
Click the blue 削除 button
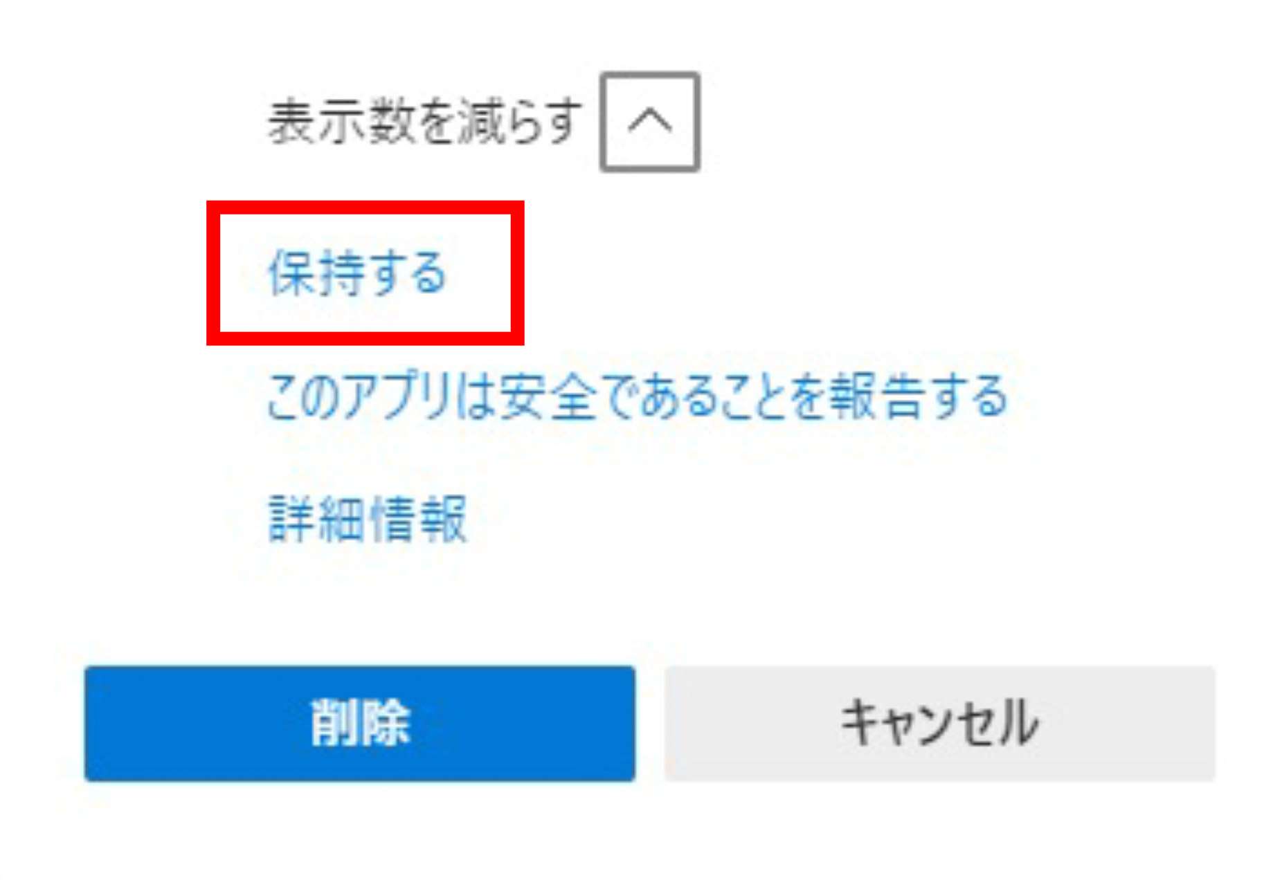[x=360, y=723]
